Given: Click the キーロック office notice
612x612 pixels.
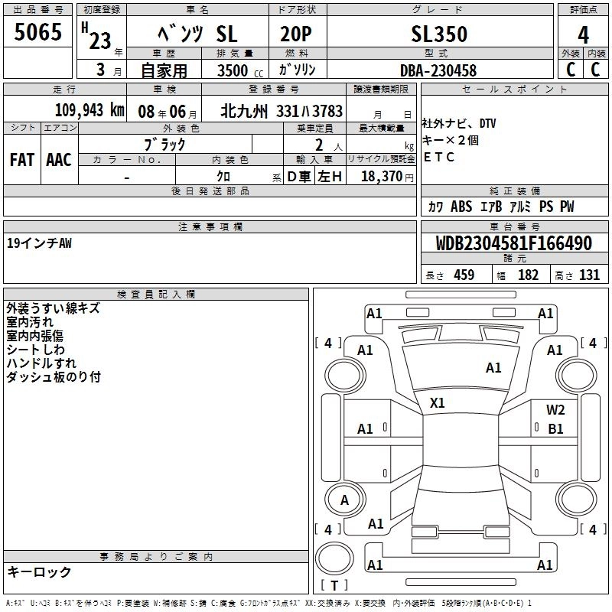Looking at the screenshot, I should [x=39, y=572].
